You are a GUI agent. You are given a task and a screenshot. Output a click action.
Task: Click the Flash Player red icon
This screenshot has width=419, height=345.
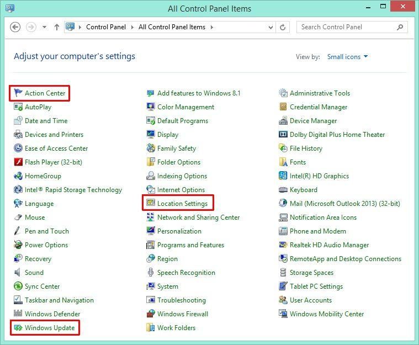pos(18,162)
